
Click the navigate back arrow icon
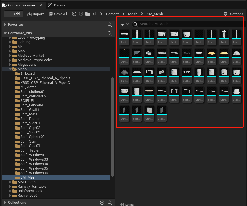(x=74, y=14)
